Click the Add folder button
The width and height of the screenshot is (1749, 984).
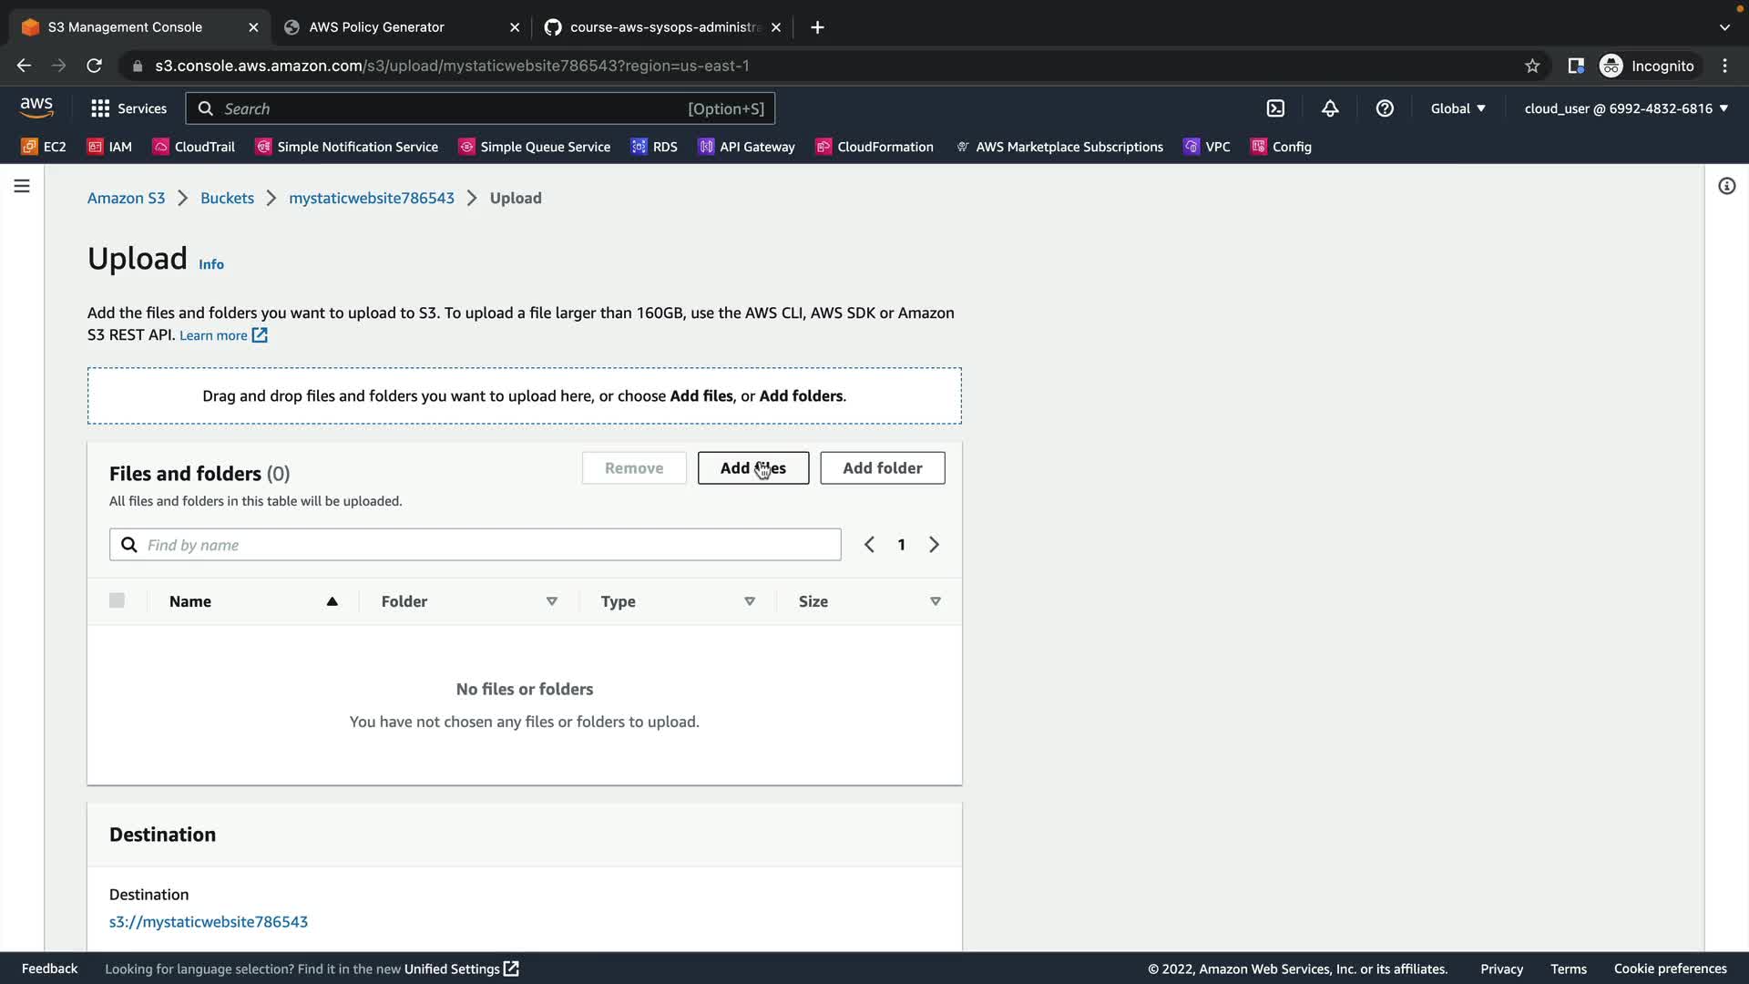pos(882,467)
